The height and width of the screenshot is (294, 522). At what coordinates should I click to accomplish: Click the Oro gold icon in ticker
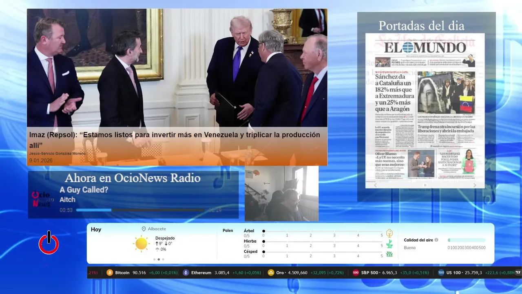(271, 273)
